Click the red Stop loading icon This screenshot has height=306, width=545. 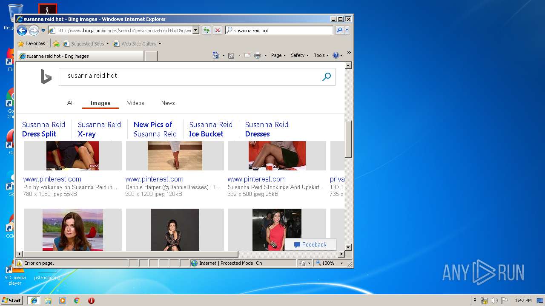218,30
